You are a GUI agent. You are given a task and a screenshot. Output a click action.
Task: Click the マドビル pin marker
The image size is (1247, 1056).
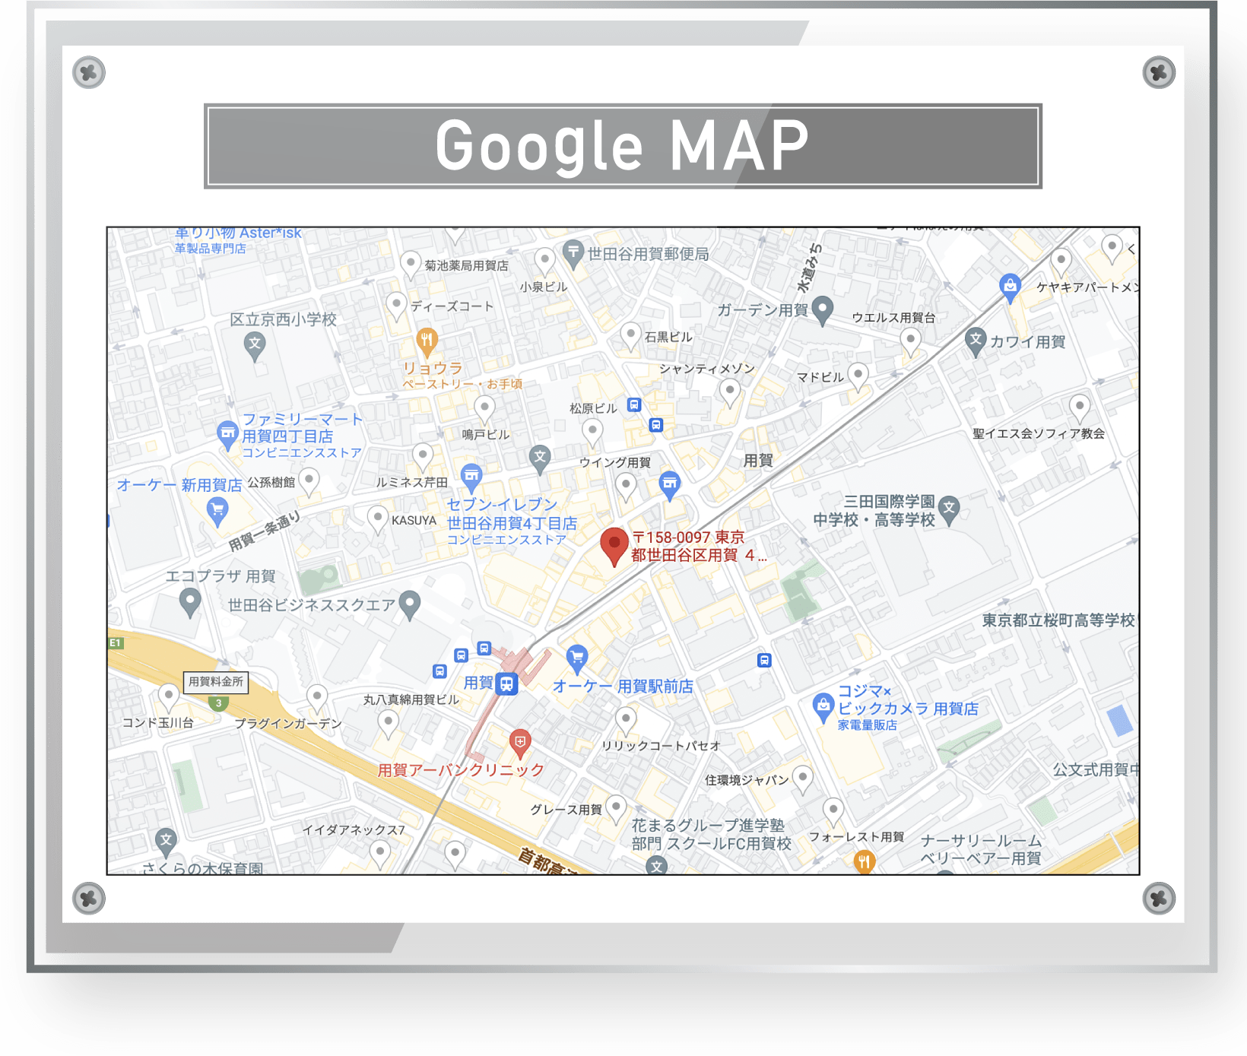click(858, 377)
